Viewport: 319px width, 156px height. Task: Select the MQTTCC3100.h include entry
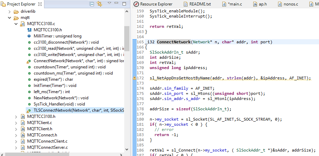point(47,30)
